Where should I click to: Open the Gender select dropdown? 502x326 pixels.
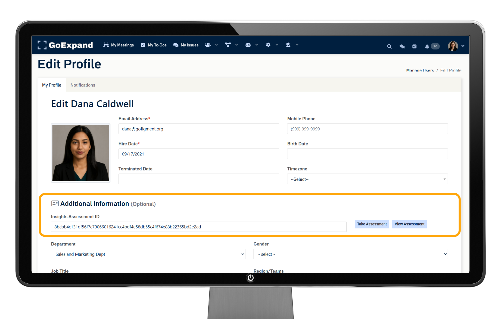click(350, 254)
